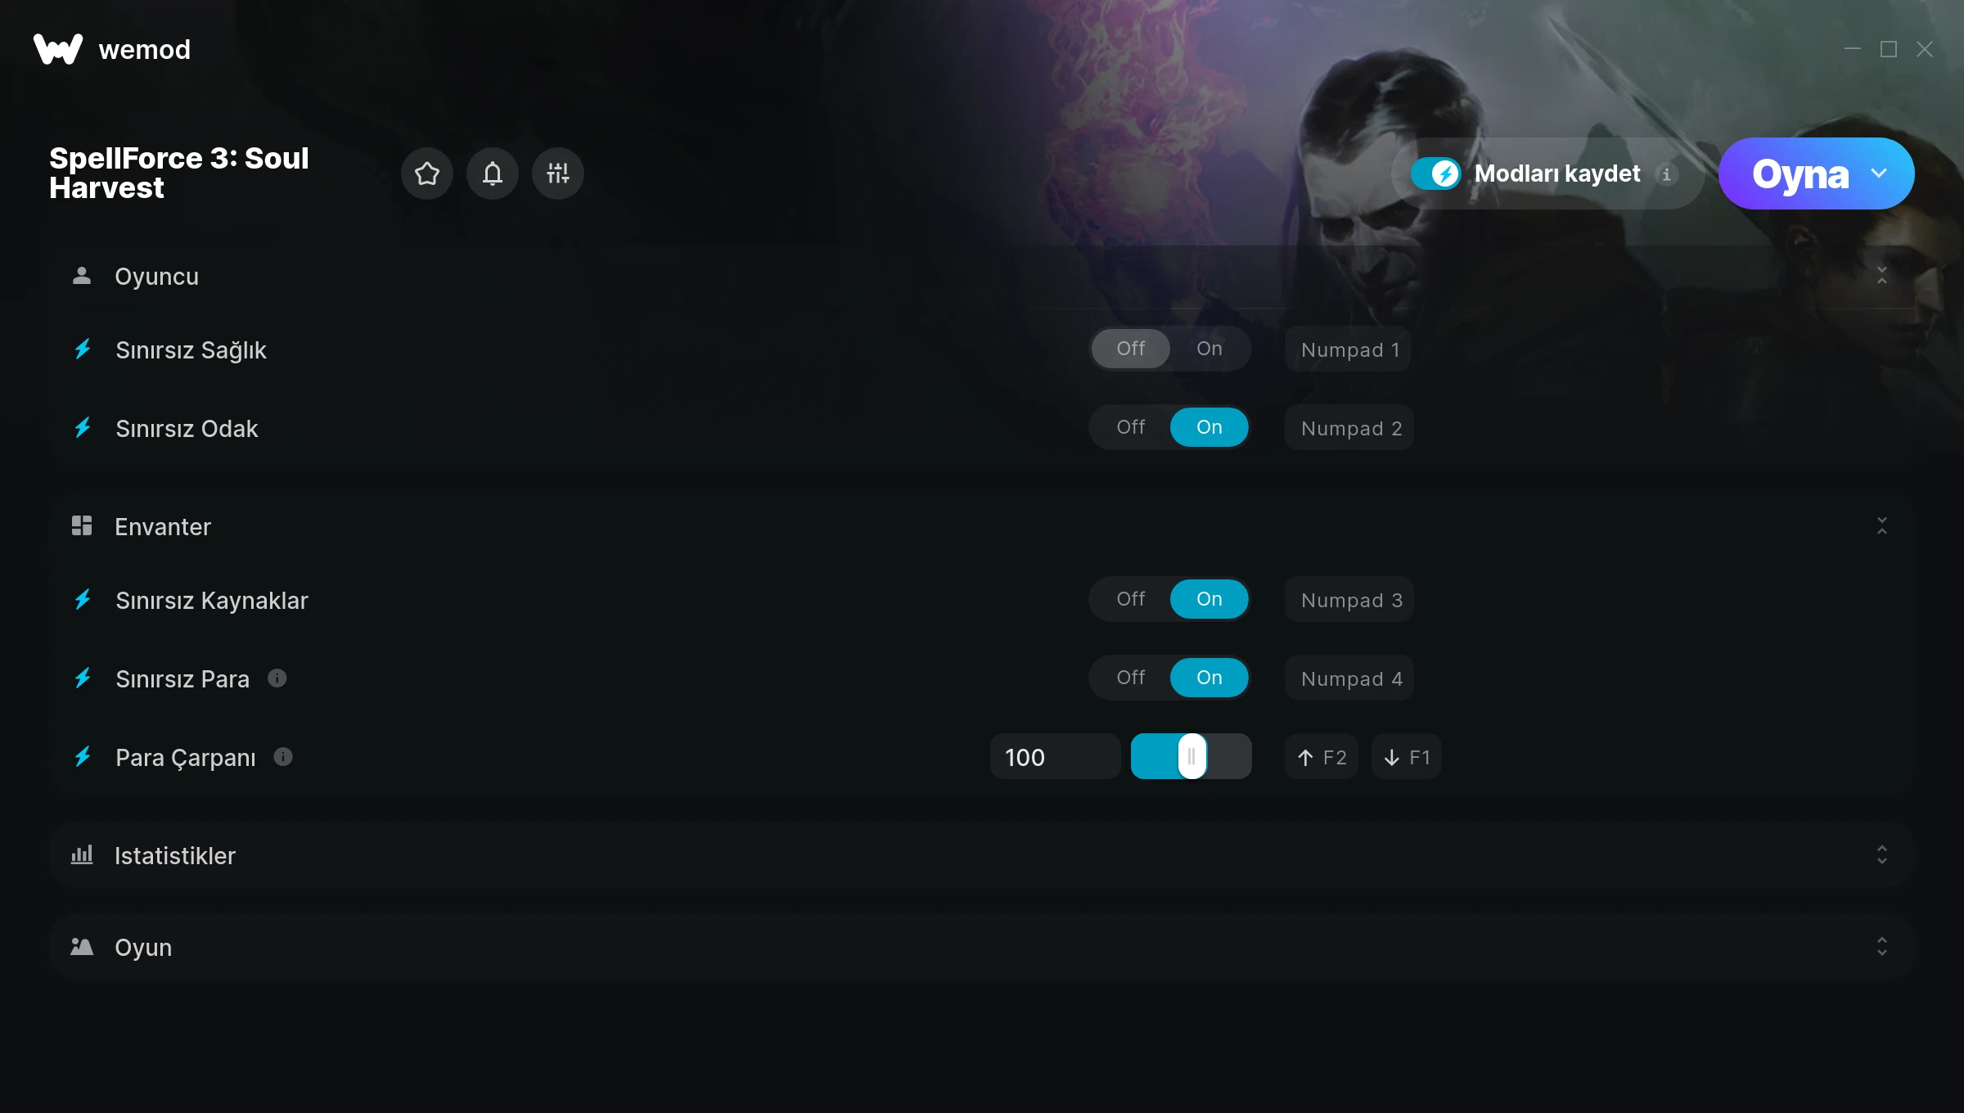Adjust the Para Çarpanı slider

coord(1191,757)
